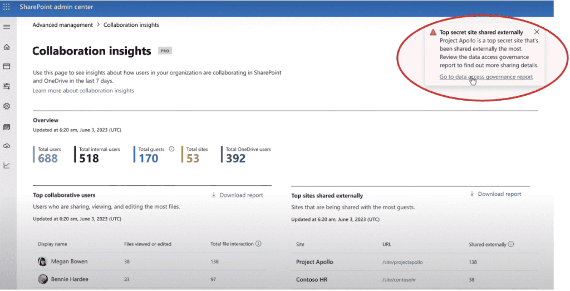This screenshot has height=291, width=570.
Task: Open Reports chart icon in sidebar
Action: [x=7, y=165]
